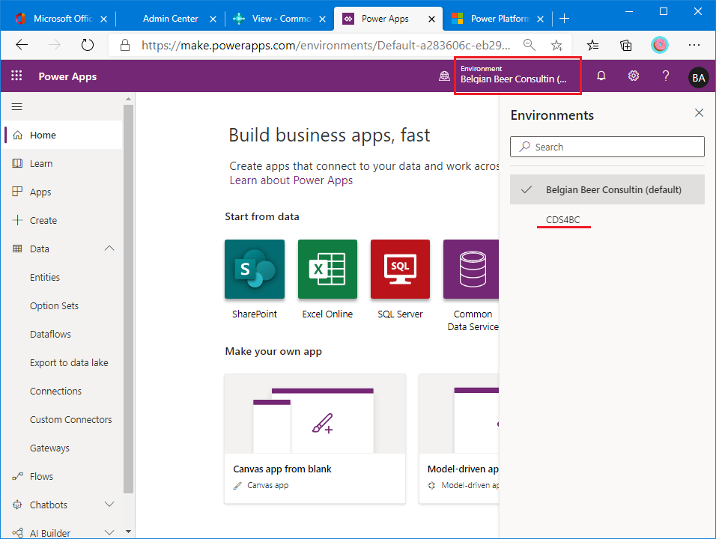Expand the Chatbots section chevron

(x=109, y=505)
